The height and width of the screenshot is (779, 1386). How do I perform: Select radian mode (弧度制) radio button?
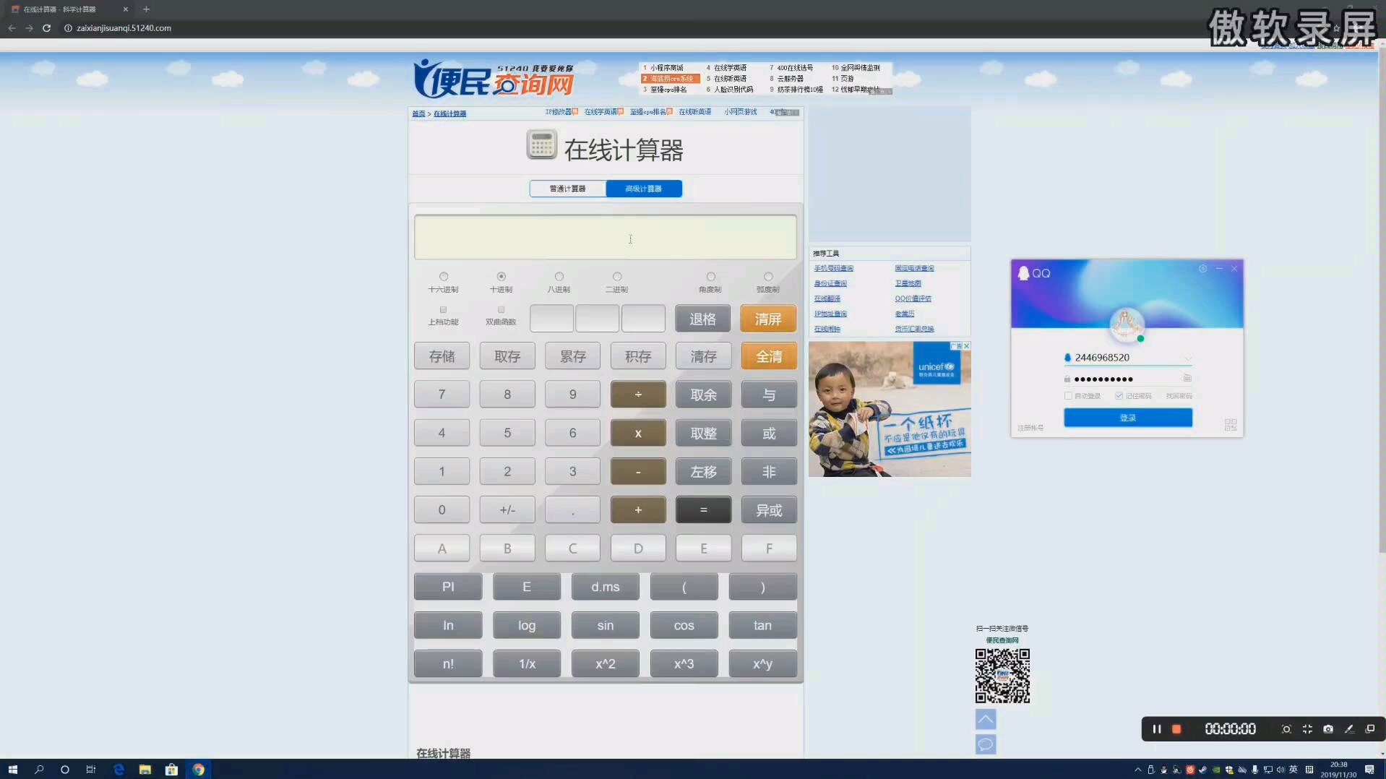click(x=768, y=277)
